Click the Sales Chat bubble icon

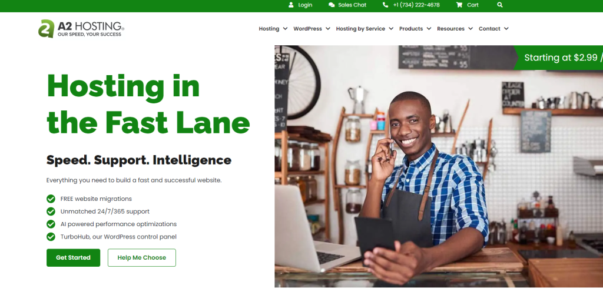point(332,5)
